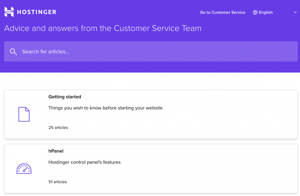Click the Go to Customer Service link

point(223,12)
